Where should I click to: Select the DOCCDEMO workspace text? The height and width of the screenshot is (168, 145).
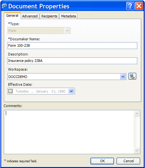18,77
